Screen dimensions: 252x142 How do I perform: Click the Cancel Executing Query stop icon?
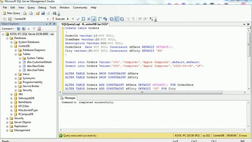[73, 19]
